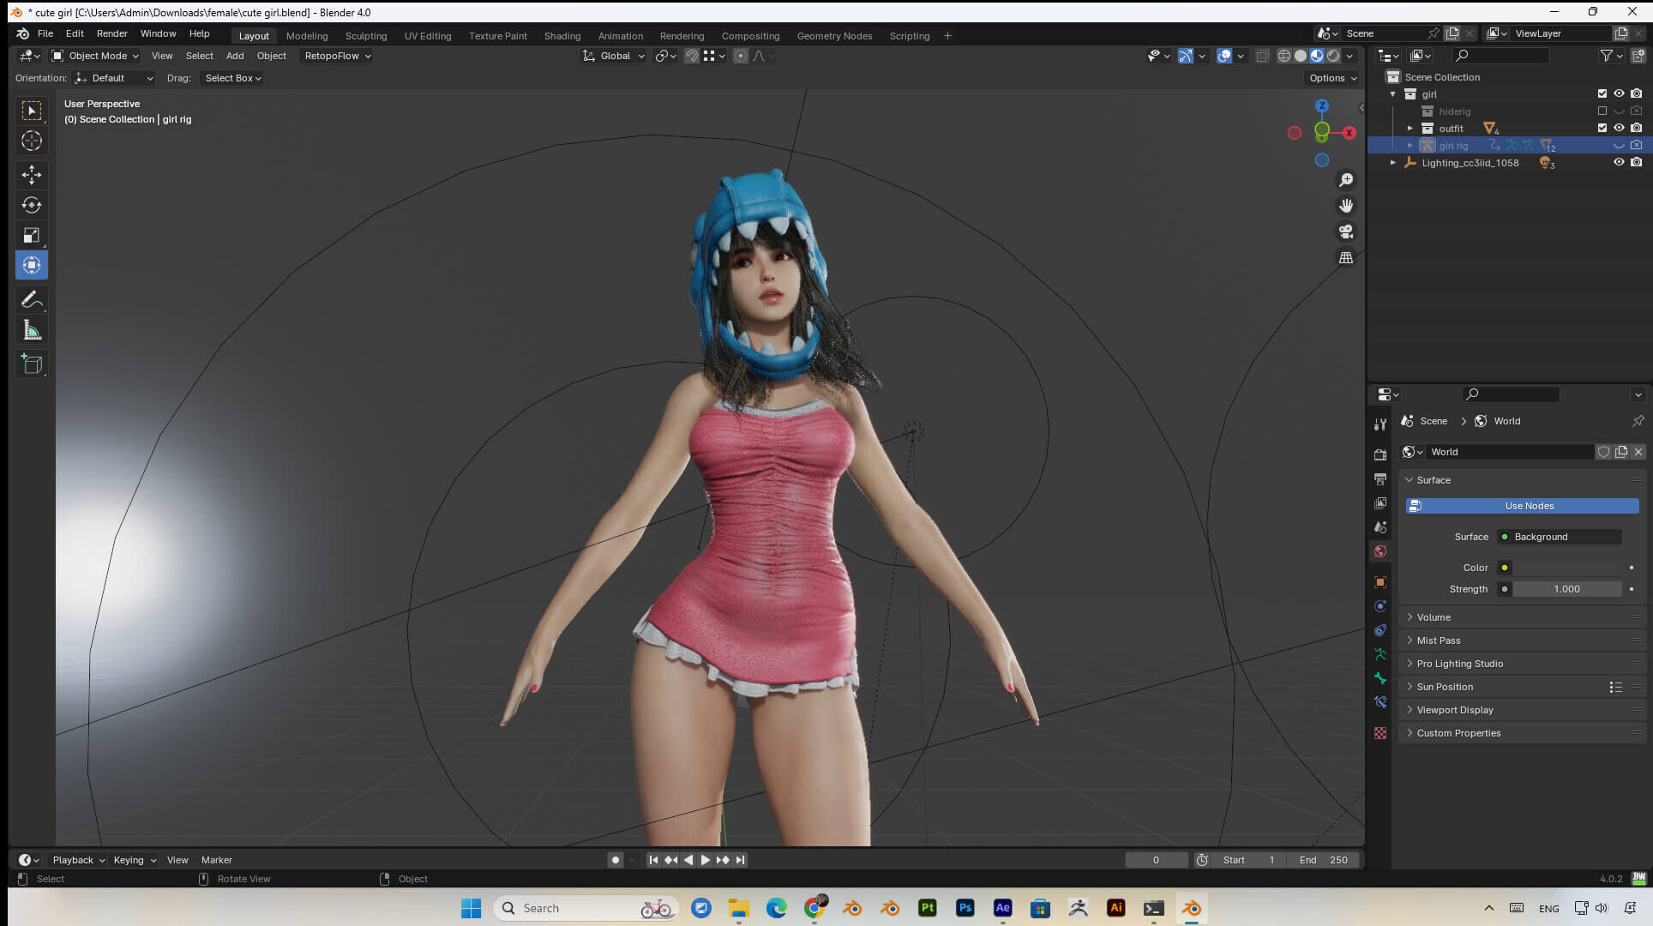This screenshot has height=926, width=1653.
Task: Open the Orientation Default dropdown
Action: pyautogui.click(x=114, y=78)
